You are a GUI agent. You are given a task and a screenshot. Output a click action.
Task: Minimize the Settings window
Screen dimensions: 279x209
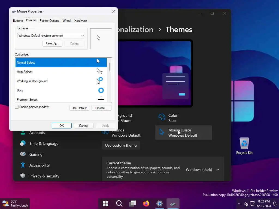(200, 13)
